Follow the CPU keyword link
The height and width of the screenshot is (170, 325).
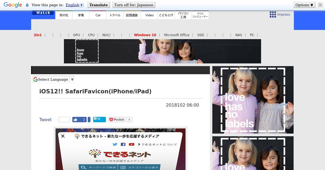coord(91,35)
